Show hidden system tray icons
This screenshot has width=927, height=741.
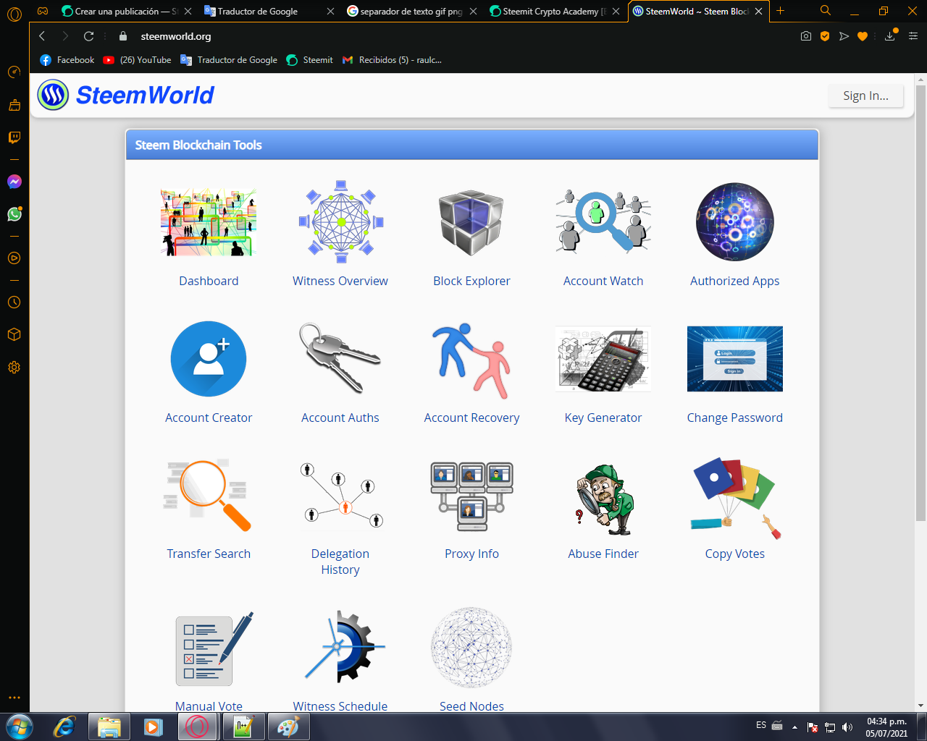pyautogui.click(x=794, y=727)
